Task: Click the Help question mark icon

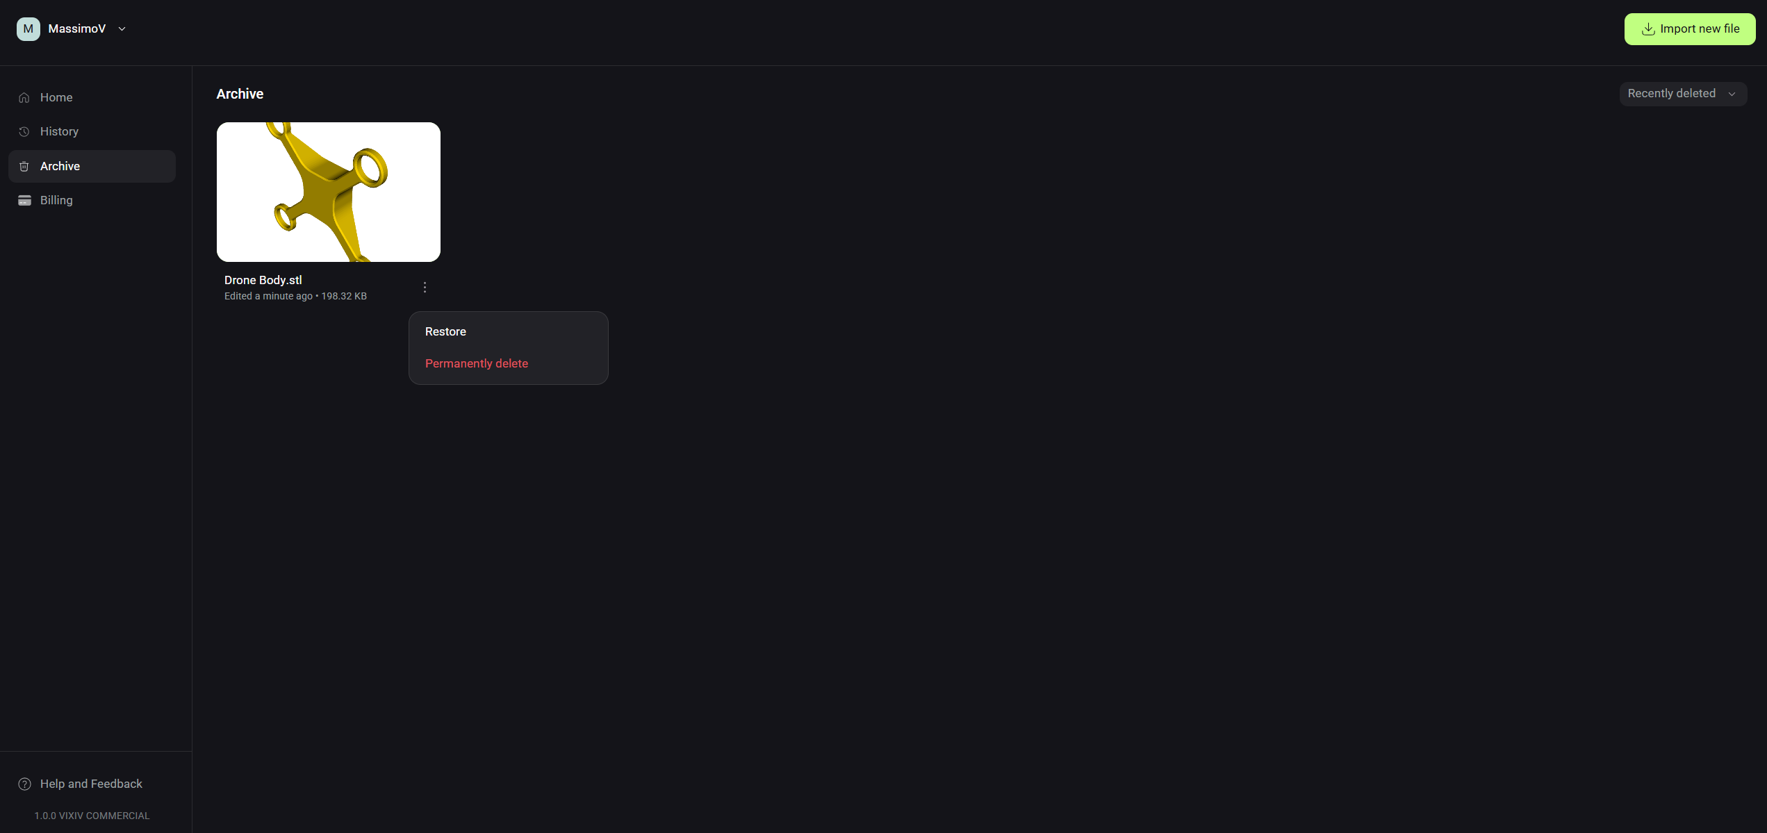Action: click(25, 784)
